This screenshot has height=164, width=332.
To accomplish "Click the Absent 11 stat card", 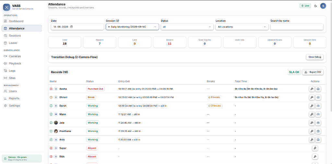I will click(170, 42).
